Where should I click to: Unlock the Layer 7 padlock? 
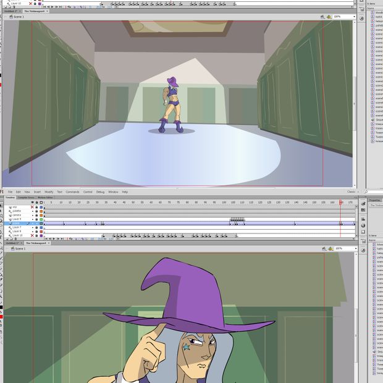pos(36,228)
